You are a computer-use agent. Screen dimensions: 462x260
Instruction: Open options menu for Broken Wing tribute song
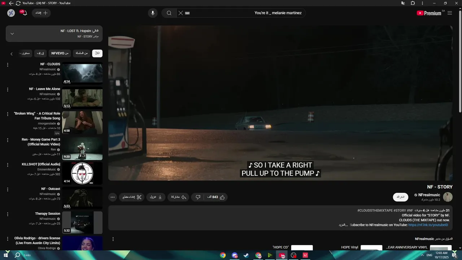8,114
